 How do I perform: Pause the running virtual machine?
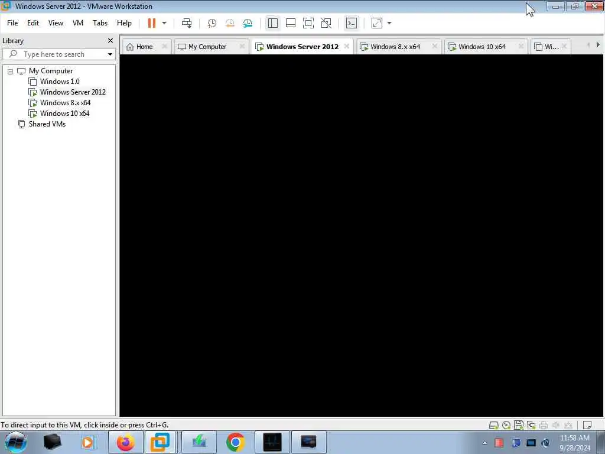pos(152,23)
